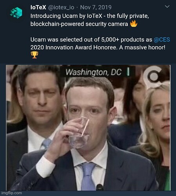Click the 'blockchain-powered security camera' text line
The width and height of the screenshot is (176, 196).
point(79,24)
